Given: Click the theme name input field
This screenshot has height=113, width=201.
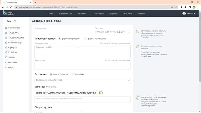Looking at the screenshot, I should point(64,32).
